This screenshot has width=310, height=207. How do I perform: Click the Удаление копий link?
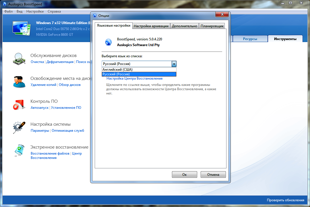coord(44,85)
